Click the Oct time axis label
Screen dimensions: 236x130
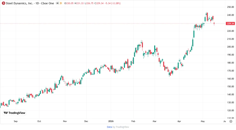coord(39,121)
